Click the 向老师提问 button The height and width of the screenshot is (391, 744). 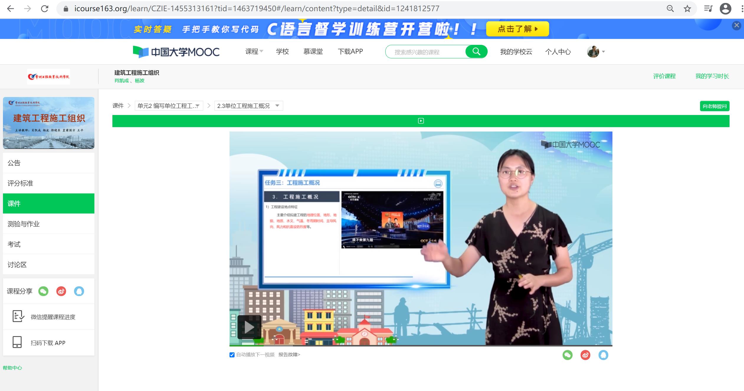click(714, 106)
